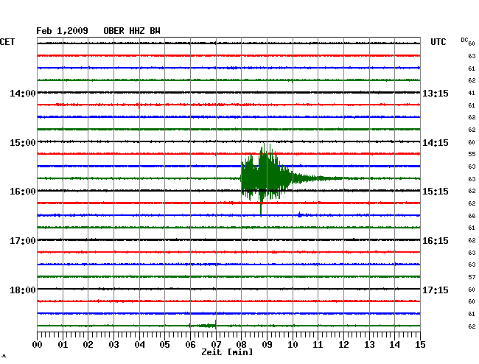
Task: Click the small green event near minute 07
Action: click(x=203, y=325)
